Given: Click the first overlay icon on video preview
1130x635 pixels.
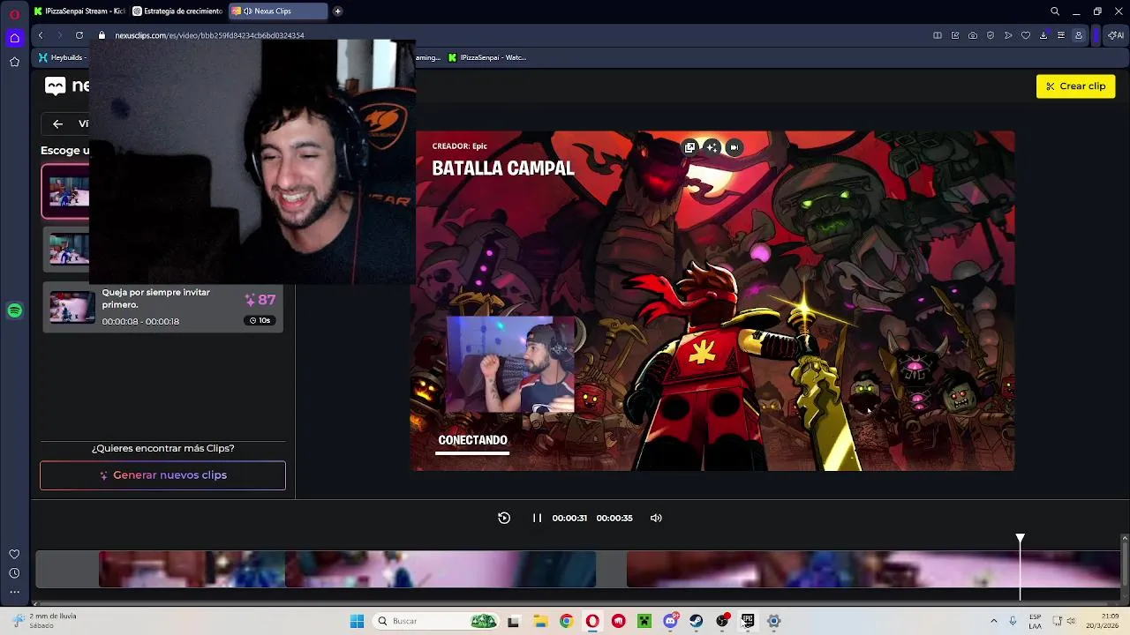Looking at the screenshot, I should (690, 147).
